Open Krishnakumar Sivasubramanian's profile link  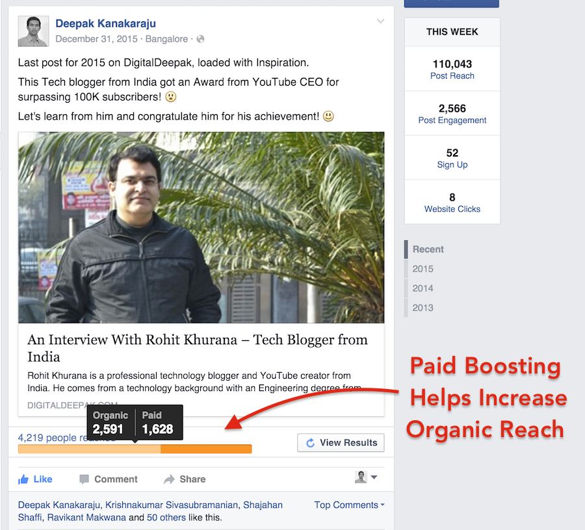pyautogui.click(x=171, y=505)
